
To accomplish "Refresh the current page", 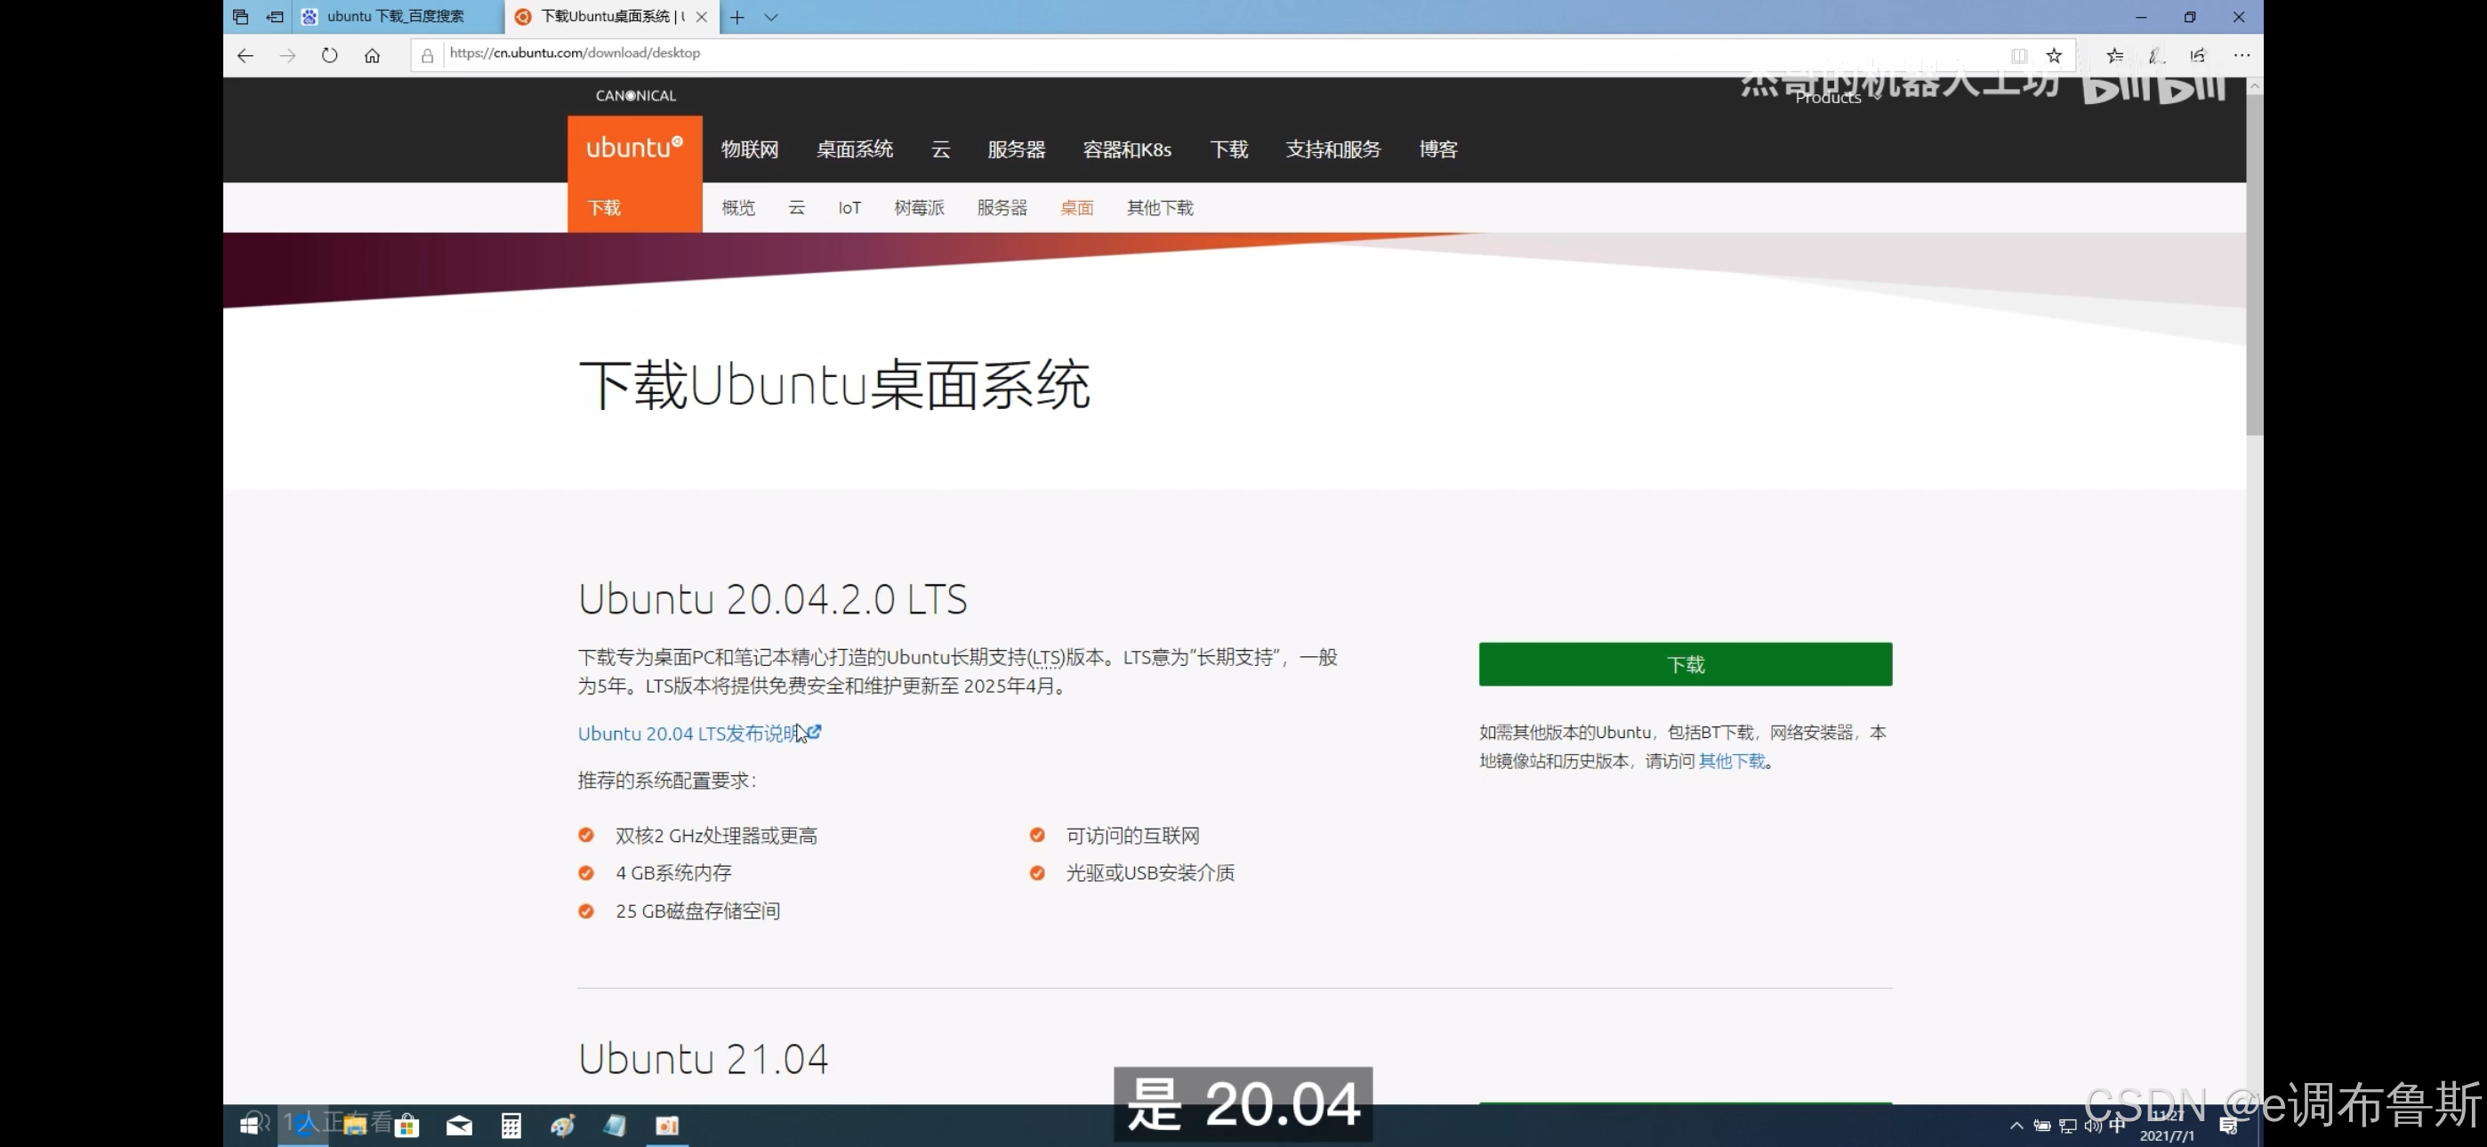I will point(330,55).
